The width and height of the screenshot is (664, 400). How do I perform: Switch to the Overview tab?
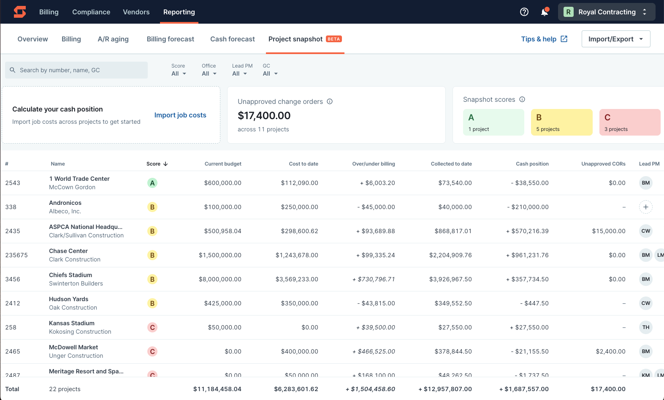click(x=33, y=39)
